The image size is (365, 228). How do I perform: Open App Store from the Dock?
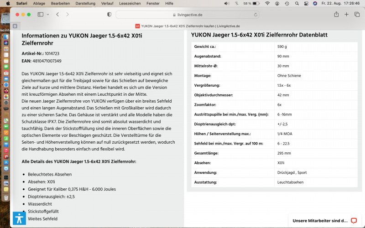pyautogui.click(x=6, y=163)
